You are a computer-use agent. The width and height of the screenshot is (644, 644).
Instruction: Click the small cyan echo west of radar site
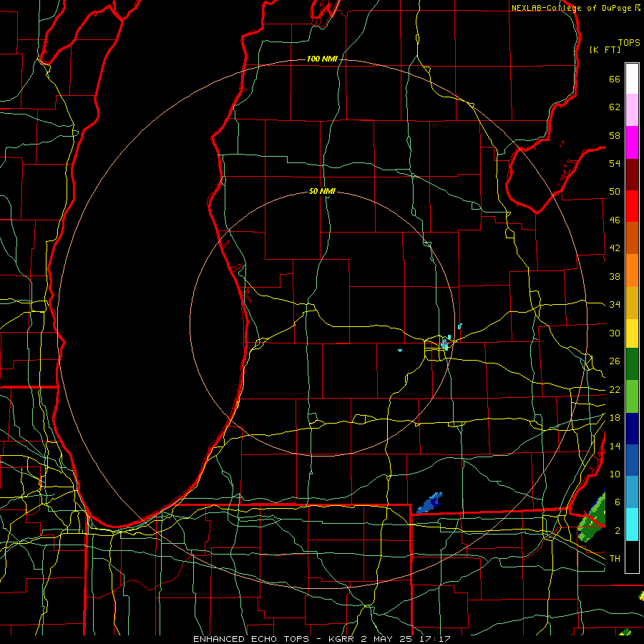click(400, 351)
